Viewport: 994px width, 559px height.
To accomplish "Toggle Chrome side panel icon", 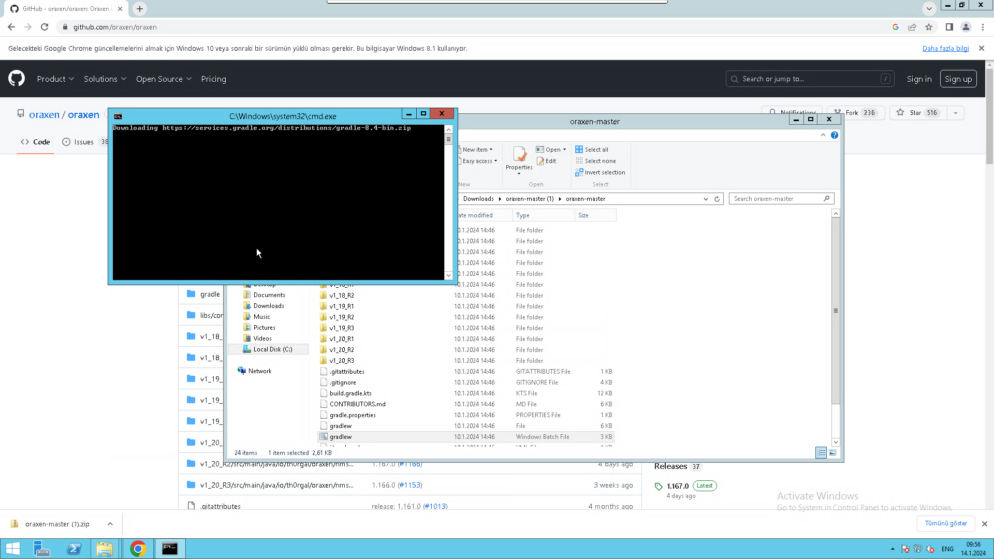I will click(x=949, y=27).
